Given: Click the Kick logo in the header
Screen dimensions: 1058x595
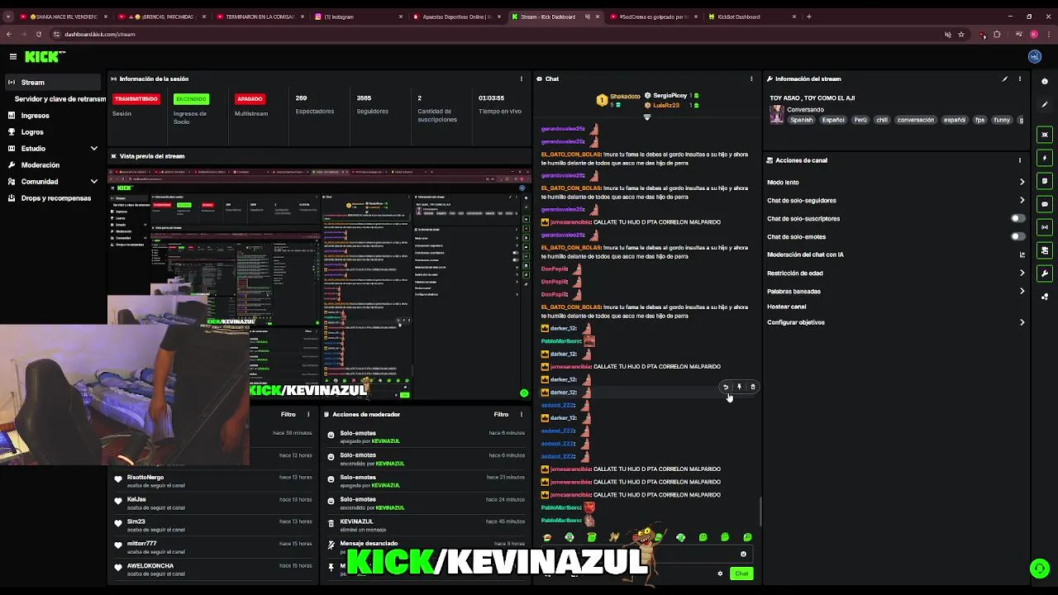Looking at the screenshot, I should coord(45,56).
